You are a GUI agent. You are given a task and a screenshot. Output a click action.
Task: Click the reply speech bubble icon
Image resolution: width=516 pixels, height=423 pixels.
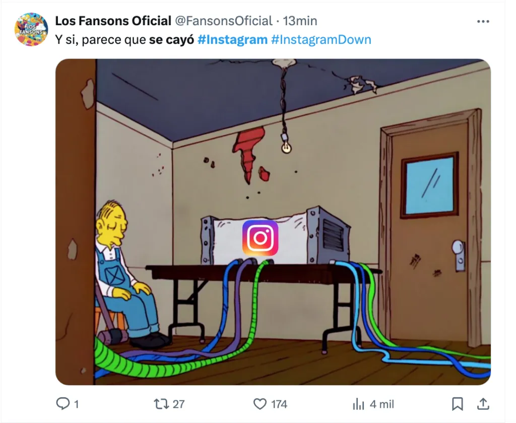click(62, 403)
